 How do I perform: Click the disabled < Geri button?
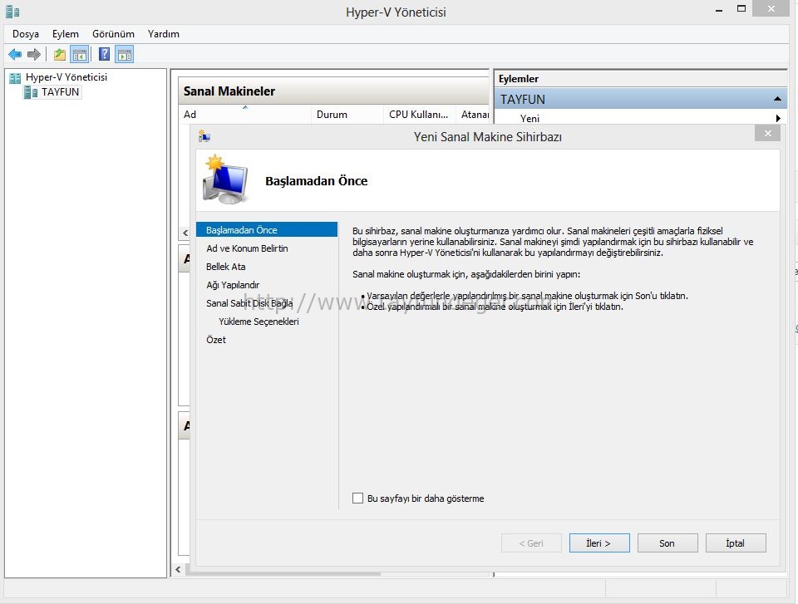[531, 543]
